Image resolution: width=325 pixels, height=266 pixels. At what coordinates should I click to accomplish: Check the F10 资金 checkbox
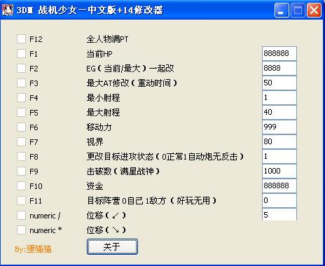[x=21, y=186]
